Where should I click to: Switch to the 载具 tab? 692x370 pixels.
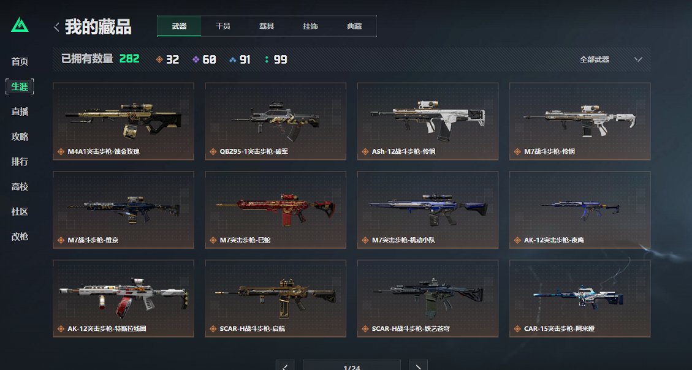click(267, 26)
